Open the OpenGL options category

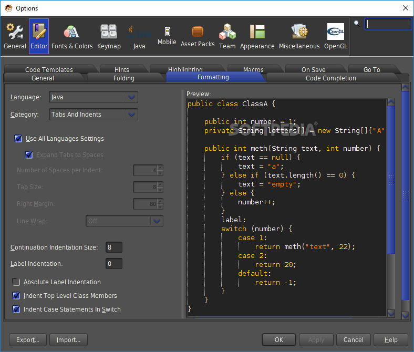coord(336,36)
